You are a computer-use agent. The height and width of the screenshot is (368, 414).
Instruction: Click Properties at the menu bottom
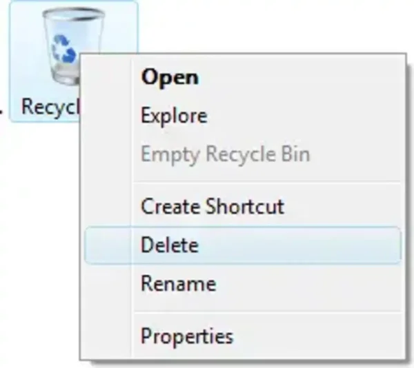click(x=187, y=336)
